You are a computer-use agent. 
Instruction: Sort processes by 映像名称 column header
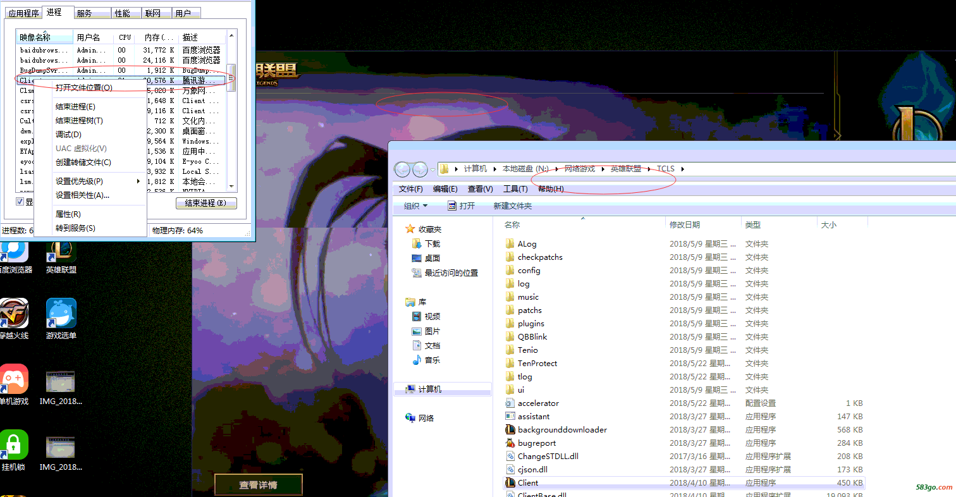coord(44,37)
